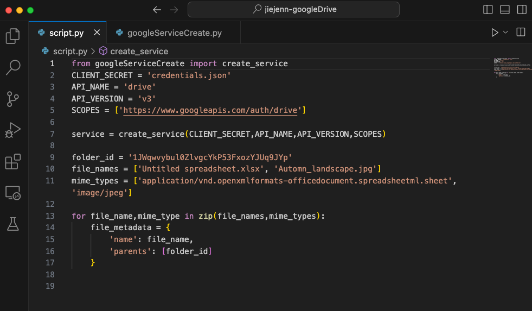
Task: Click the folder_id variable on line 9
Action: click(x=93, y=157)
